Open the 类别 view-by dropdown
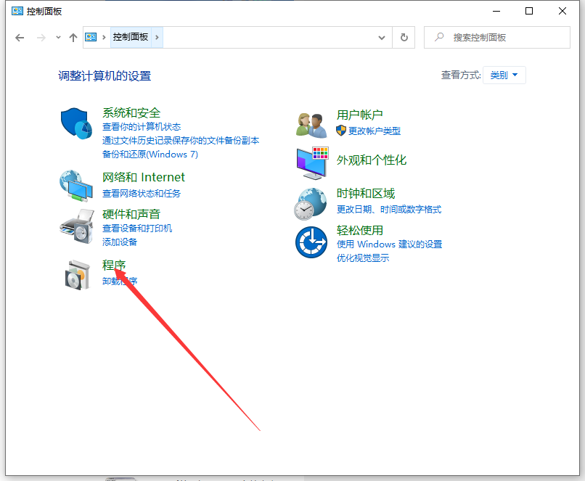 [504, 75]
